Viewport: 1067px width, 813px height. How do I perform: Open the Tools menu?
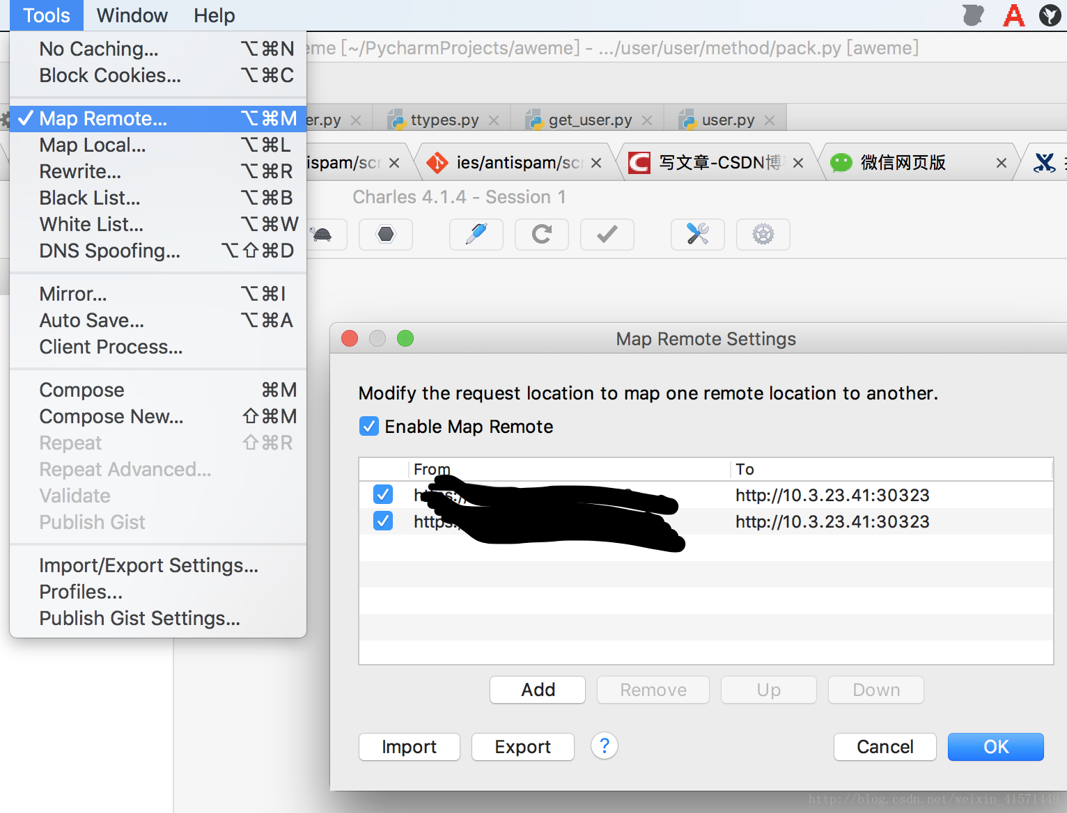(x=47, y=15)
